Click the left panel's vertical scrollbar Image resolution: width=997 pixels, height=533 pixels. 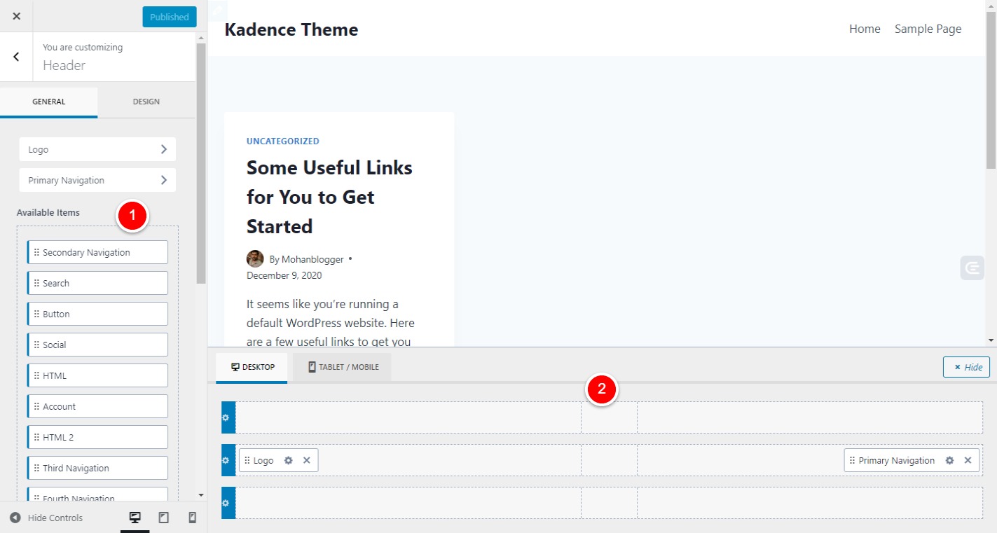[x=201, y=163]
